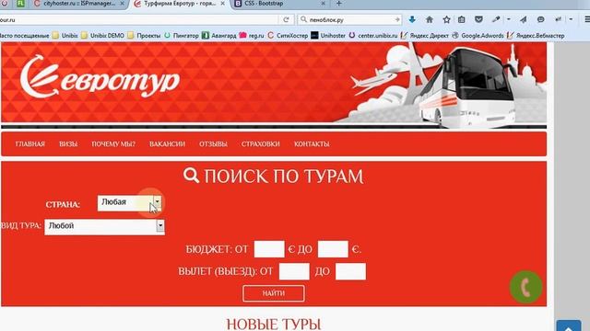
Task: Open ВИЗЫ menu item
Action: [68, 144]
